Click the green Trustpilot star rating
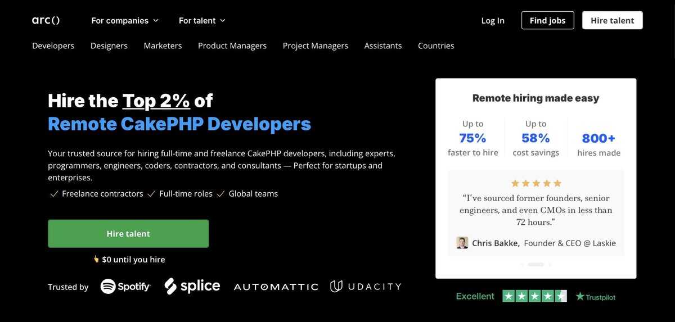Viewport: 675px width, 322px height. (534, 296)
